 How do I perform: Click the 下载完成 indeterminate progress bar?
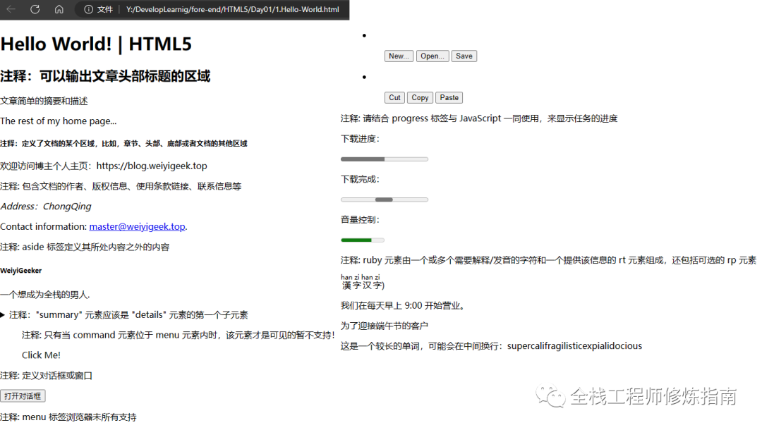tap(385, 199)
